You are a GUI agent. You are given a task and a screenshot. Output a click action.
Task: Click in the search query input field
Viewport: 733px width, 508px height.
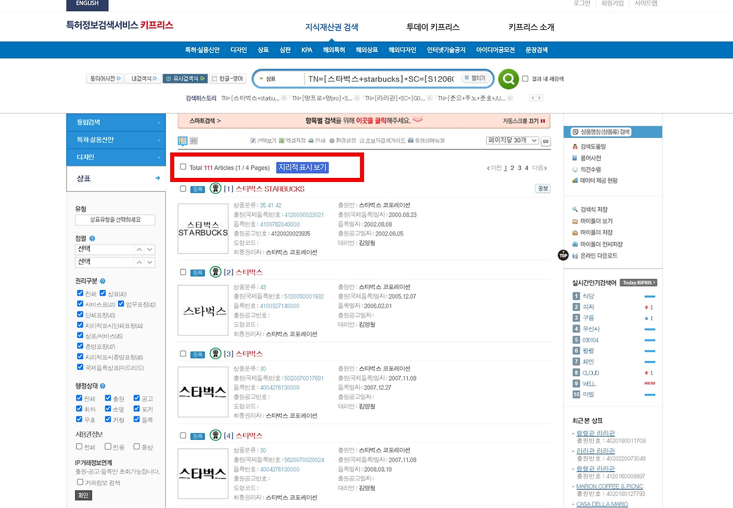coord(381,79)
